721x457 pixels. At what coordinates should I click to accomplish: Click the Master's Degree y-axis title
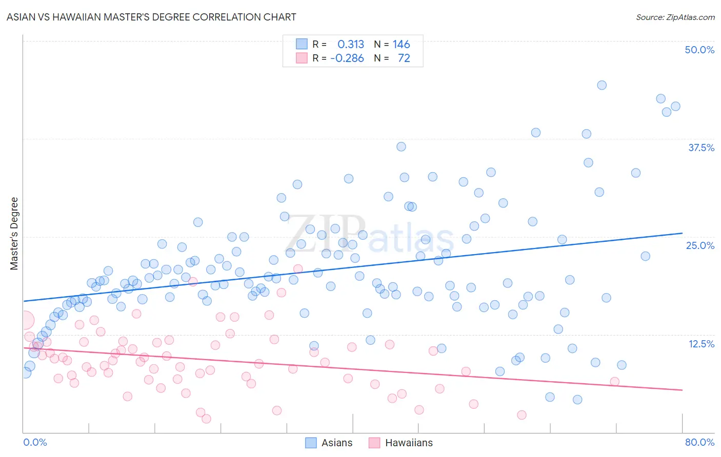tap(14, 234)
